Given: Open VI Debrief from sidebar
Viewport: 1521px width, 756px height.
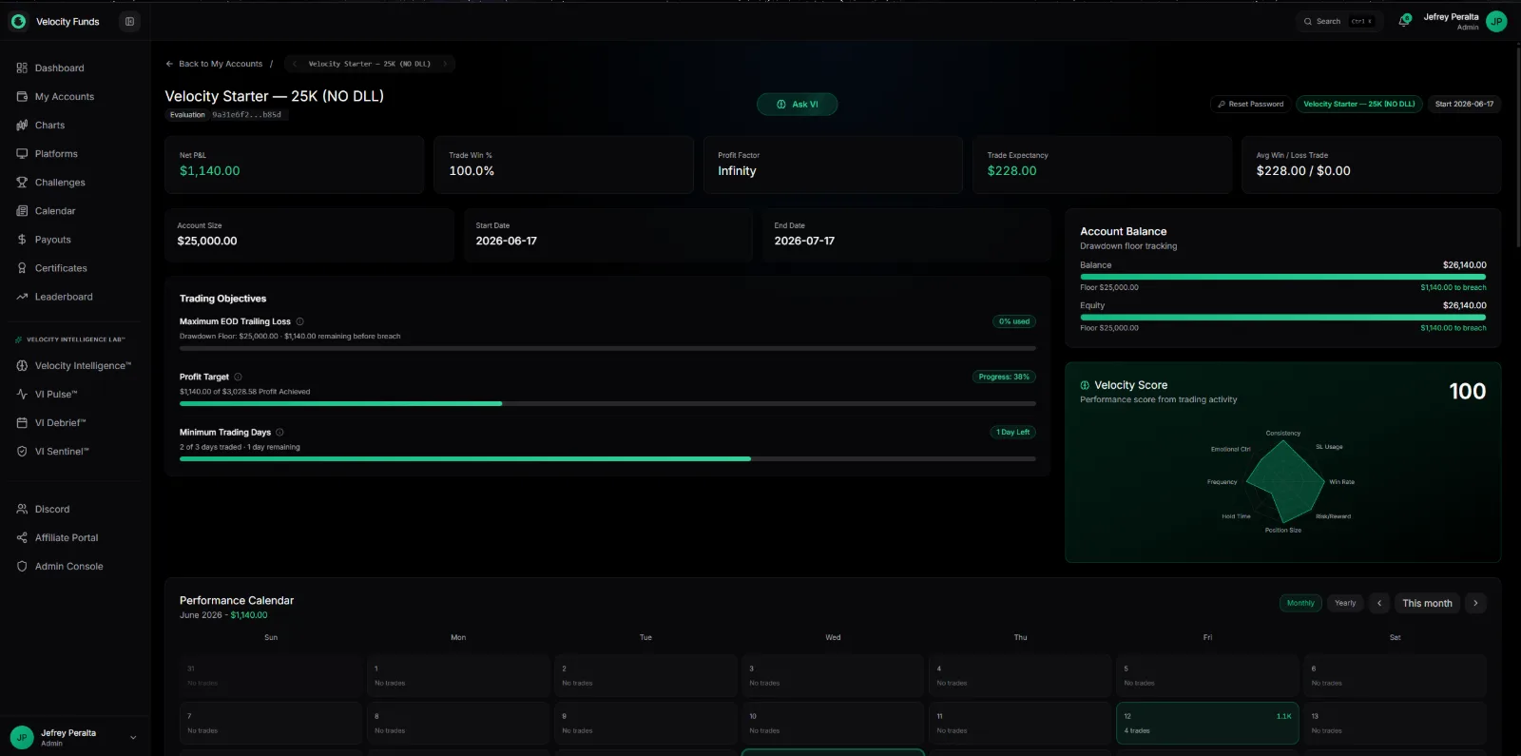Looking at the screenshot, I should [74, 423].
